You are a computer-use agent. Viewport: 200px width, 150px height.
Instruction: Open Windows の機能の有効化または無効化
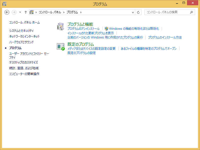tap(134, 29)
